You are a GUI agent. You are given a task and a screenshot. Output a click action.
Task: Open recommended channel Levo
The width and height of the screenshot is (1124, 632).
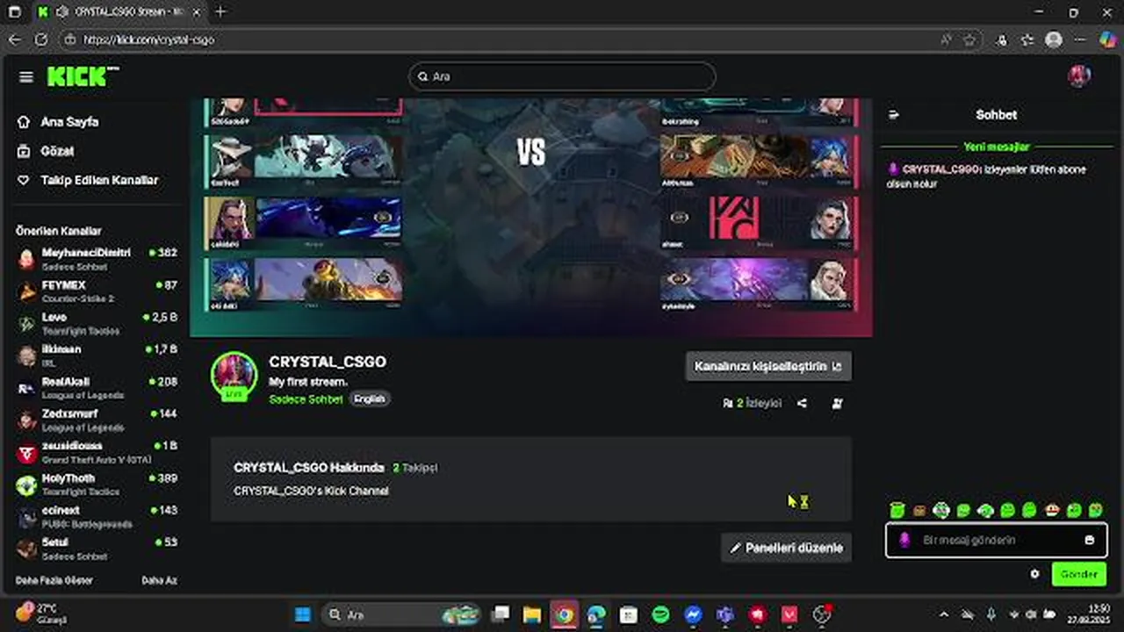pyautogui.click(x=97, y=323)
